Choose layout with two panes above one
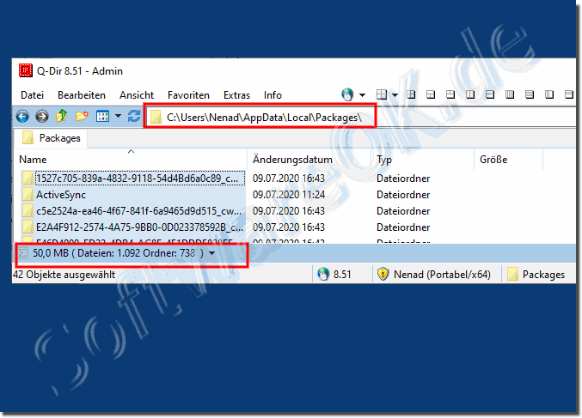 pyautogui.click(x=450, y=95)
